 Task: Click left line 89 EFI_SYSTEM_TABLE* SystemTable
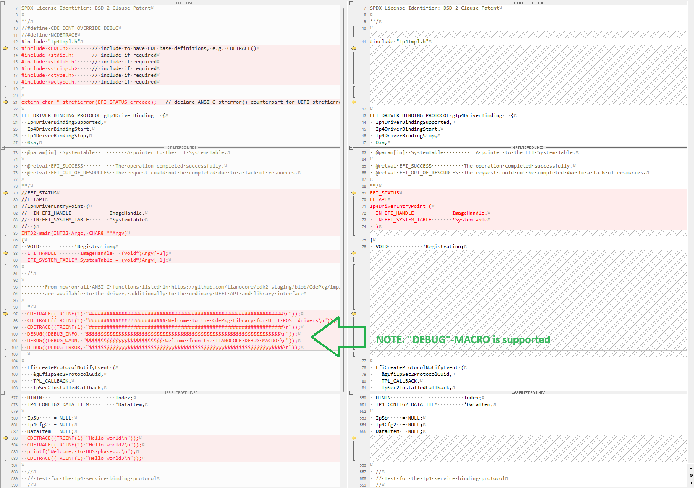pyautogui.click(x=99, y=260)
